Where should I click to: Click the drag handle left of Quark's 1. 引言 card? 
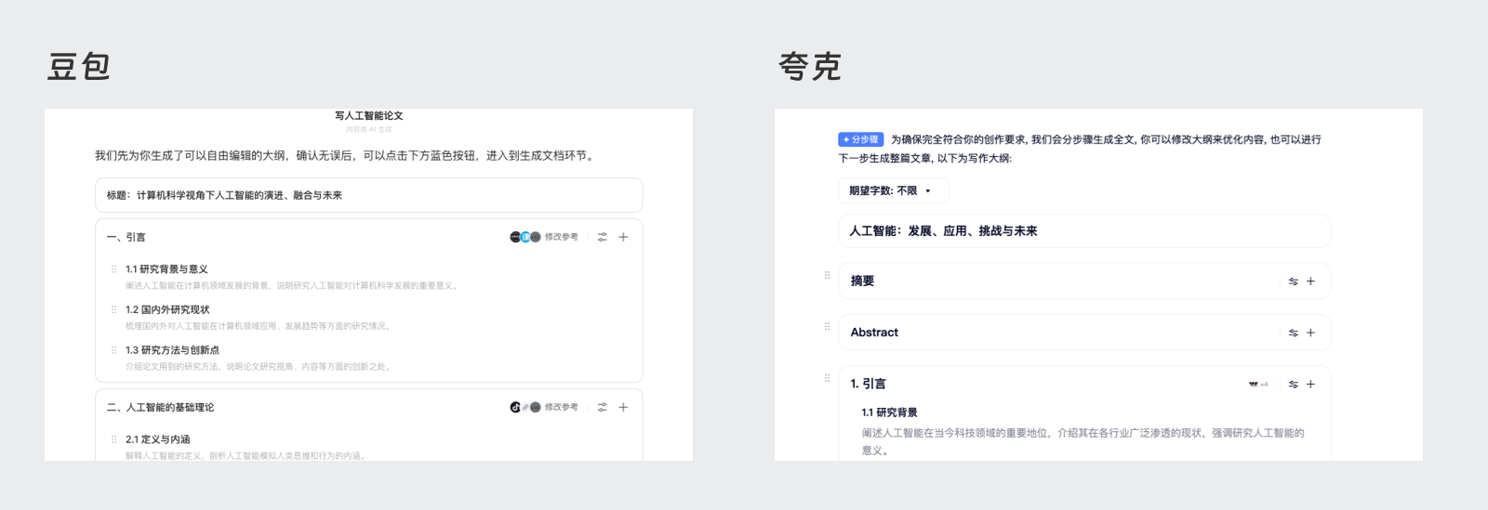pos(827,377)
